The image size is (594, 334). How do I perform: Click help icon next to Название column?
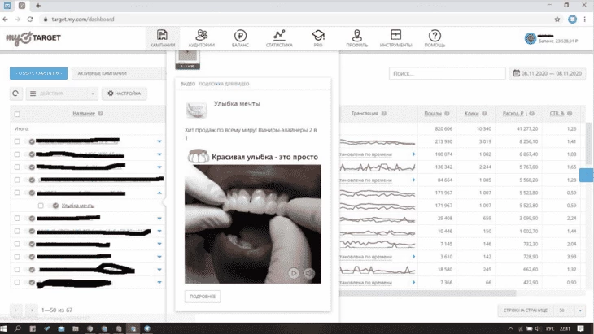pyautogui.click(x=100, y=113)
